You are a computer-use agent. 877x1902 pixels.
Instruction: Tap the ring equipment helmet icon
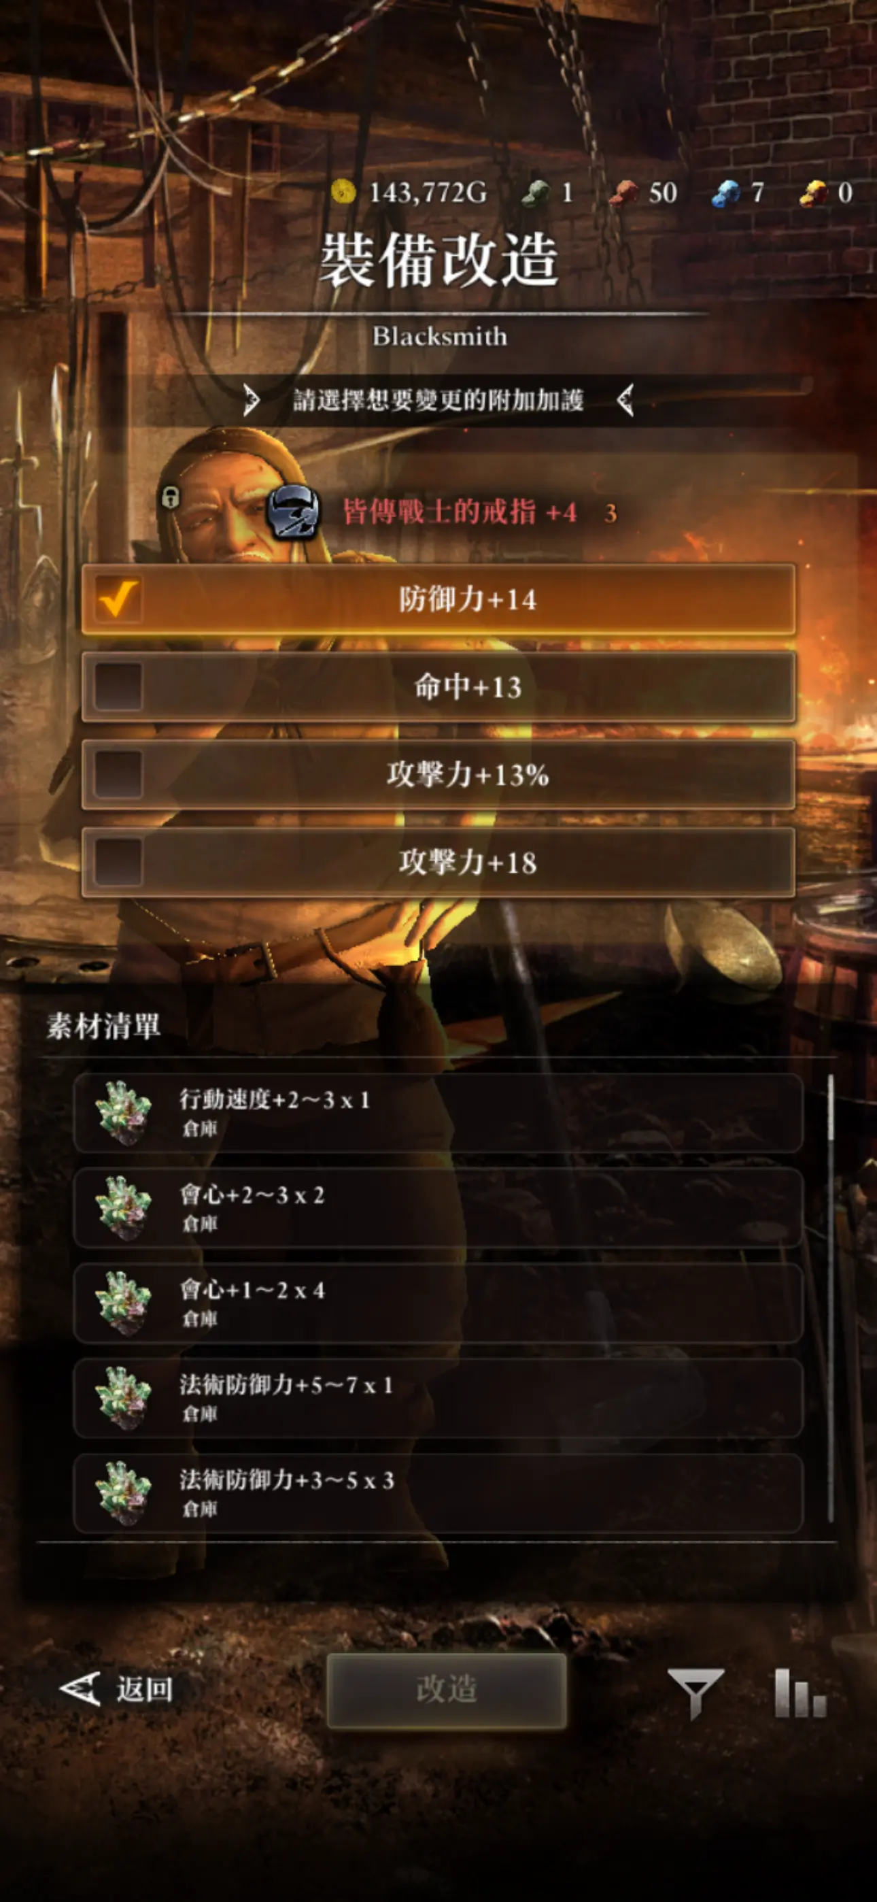[x=293, y=512]
